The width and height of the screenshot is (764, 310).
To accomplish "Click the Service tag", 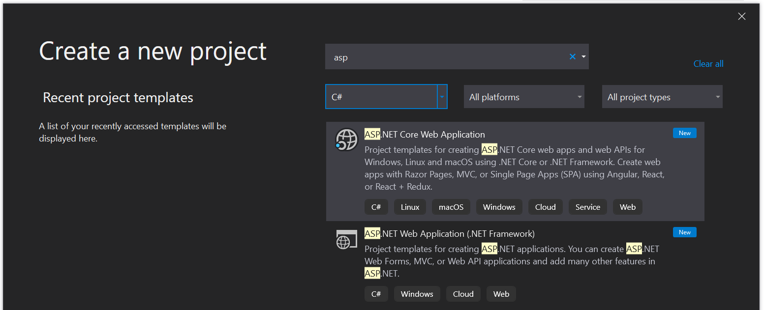I will tap(588, 207).
